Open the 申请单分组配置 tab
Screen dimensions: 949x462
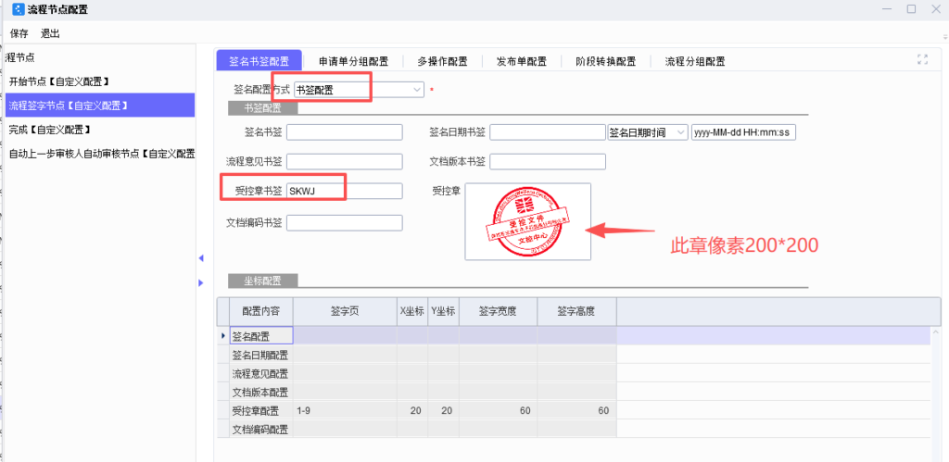[354, 61]
